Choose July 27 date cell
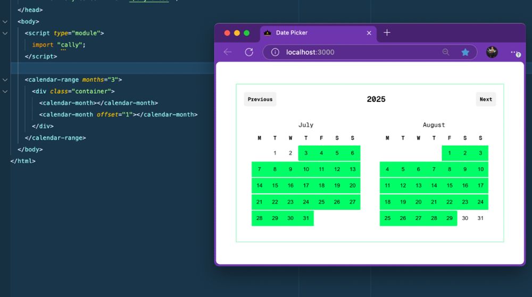The image size is (532, 297). click(x=353, y=202)
